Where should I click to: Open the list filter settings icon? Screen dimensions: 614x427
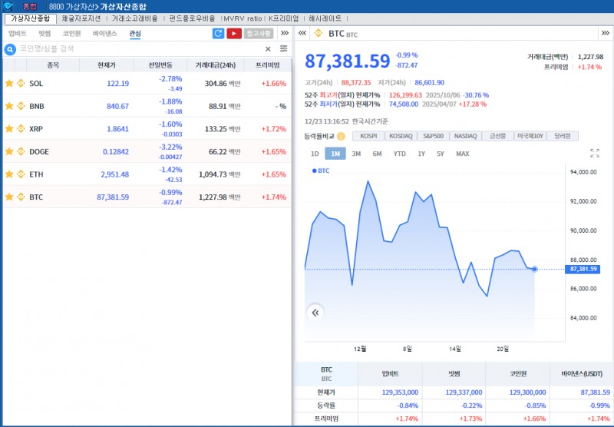(283, 49)
